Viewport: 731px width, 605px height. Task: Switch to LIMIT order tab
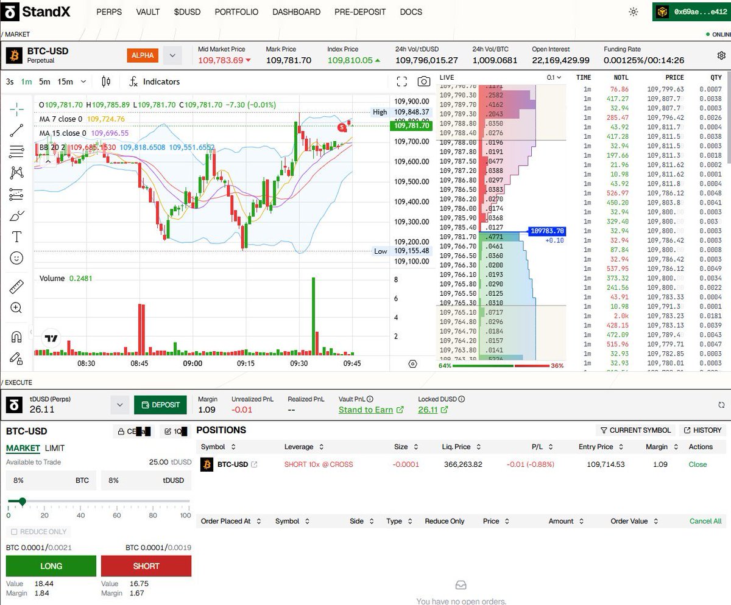tap(55, 448)
